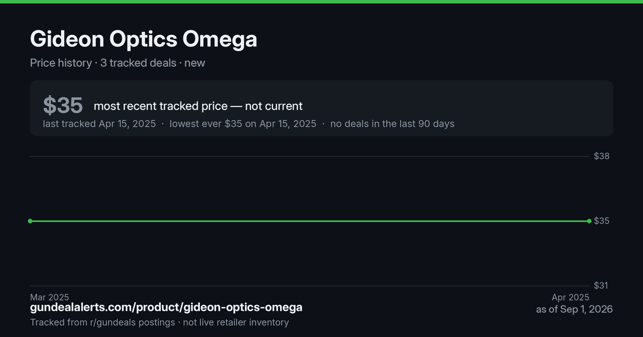The width and height of the screenshot is (643, 337).
Task: Click the large $35 price figure
Action: click(x=63, y=105)
